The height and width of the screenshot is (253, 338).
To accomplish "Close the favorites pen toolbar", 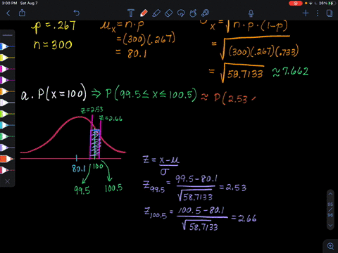I will coord(8,181).
